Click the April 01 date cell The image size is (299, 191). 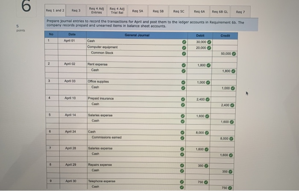tap(72, 41)
